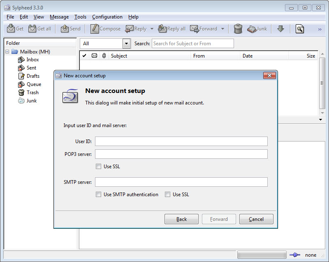Show more toolbar items via double chevron
This screenshot has width=329, height=262.
click(320, 29)
